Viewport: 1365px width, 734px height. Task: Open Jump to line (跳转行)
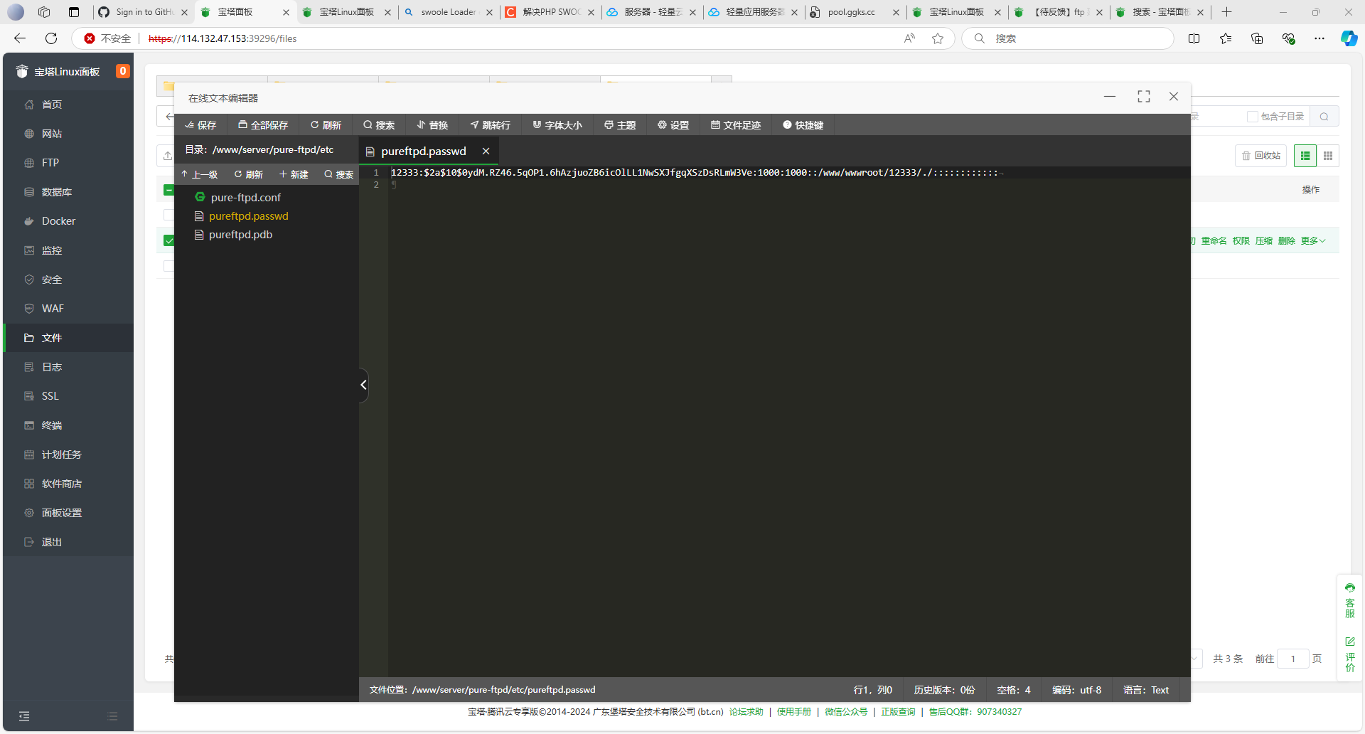pos(491,125)
